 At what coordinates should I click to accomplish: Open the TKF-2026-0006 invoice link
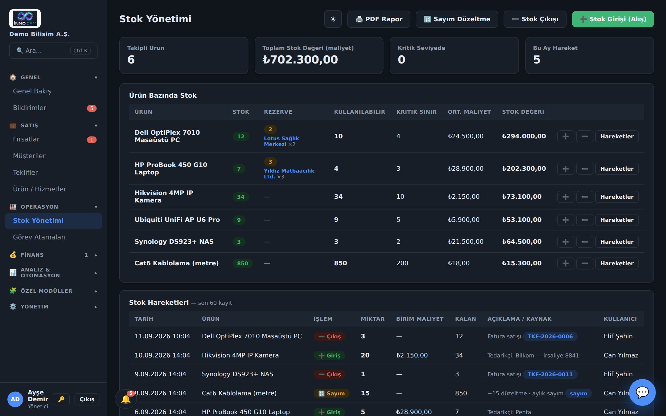tap(550, 336)
